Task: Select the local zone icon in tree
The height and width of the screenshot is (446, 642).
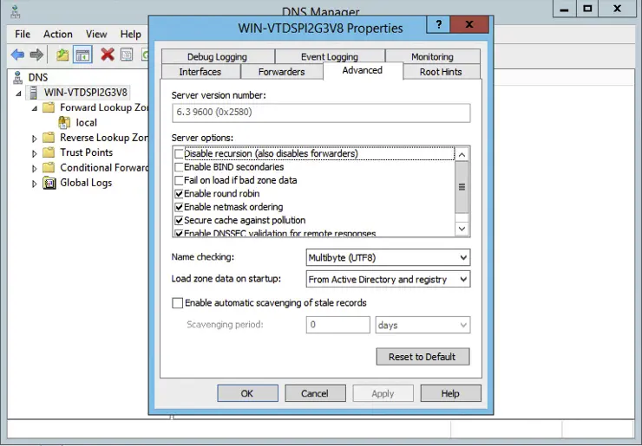Action: (x=65, y=122)
